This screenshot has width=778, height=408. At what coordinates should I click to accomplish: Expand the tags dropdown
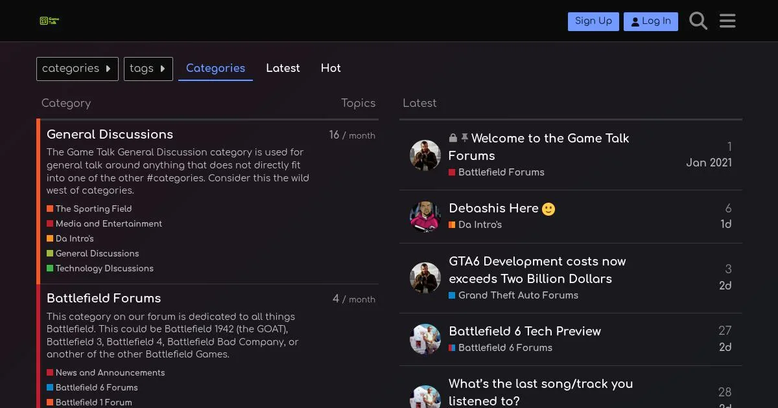click(148, 69)
